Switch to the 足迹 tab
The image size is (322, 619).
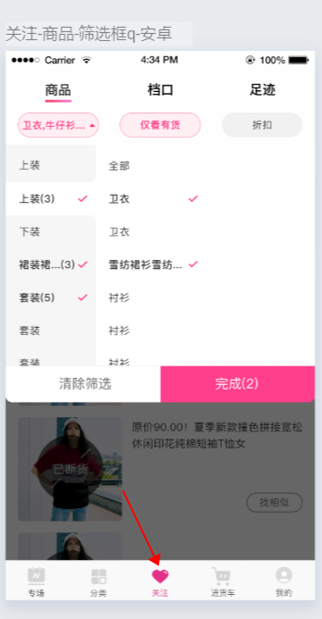tap(262, 90)
